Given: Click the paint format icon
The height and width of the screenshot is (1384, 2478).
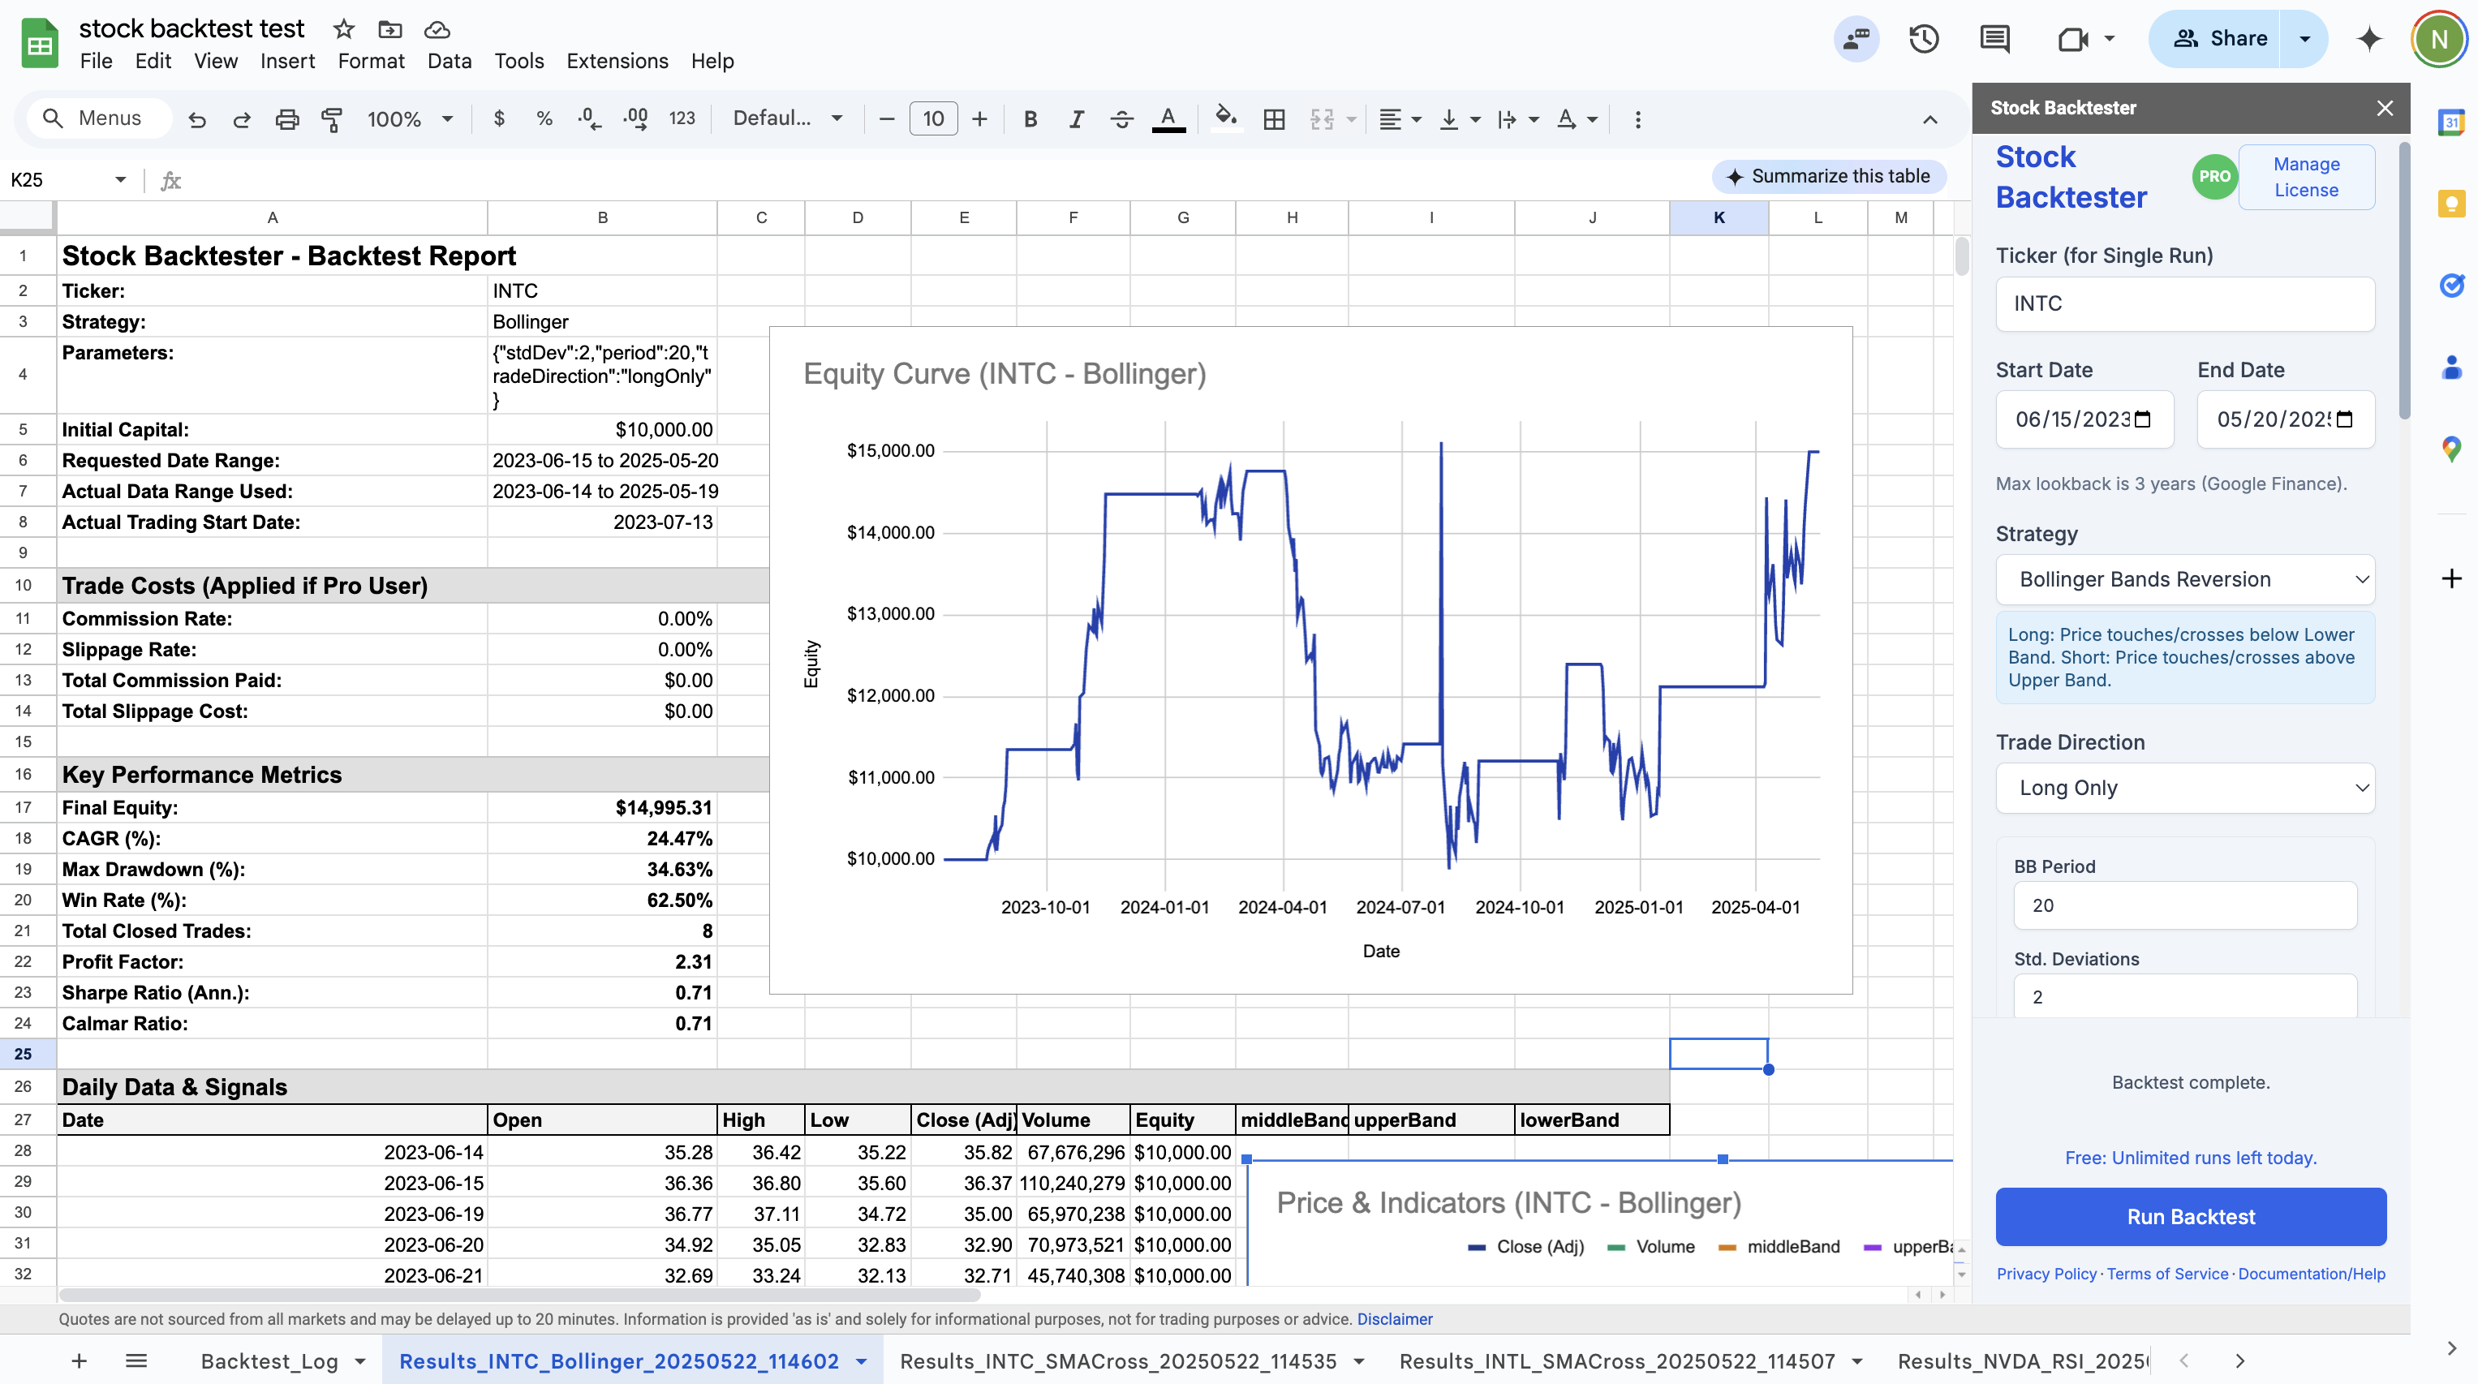Looking at the screenshot, I should (x=332, y=119).
